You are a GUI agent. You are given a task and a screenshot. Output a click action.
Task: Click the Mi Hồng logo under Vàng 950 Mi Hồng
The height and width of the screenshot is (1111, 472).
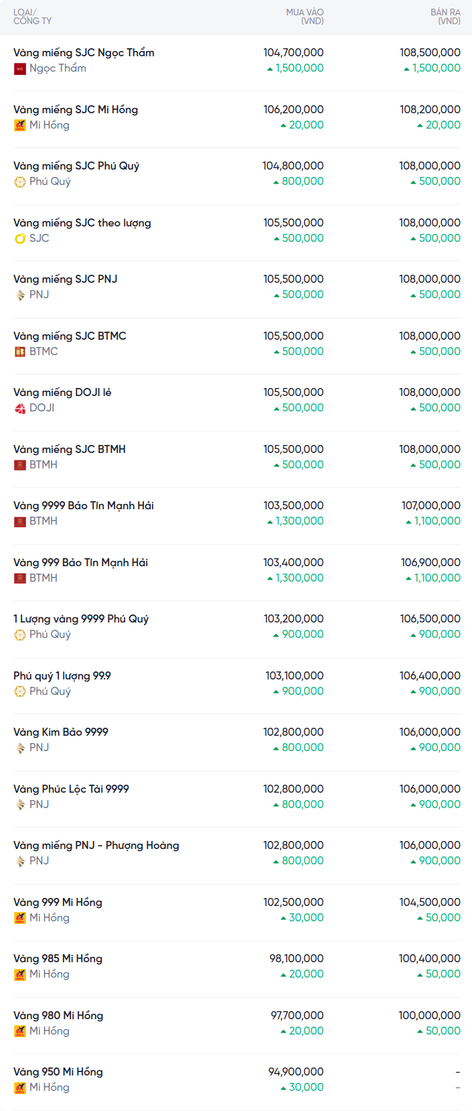pyautogui.click(x=20, y=1088)
